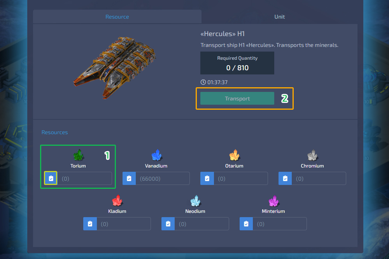Focus the Chromium amount input field
The width and height of the screenshot is (389, 259).
point(319,178)
